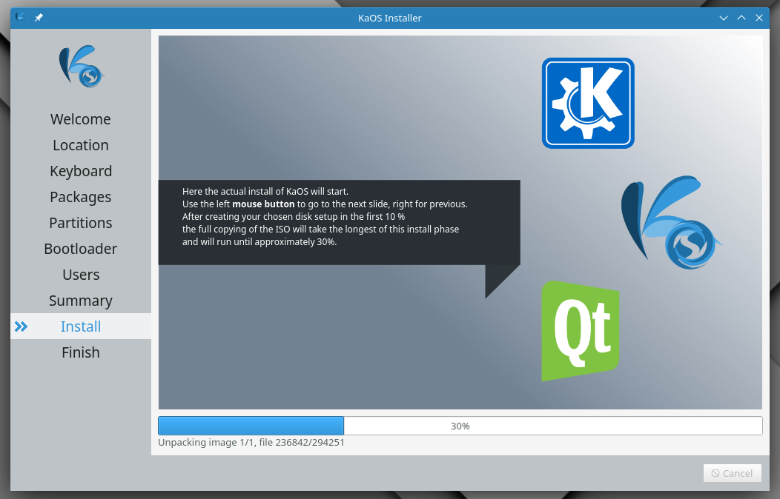This screenshot has height=499, width=780.
Task: Click 'Here the actual install of KaOS' line
Action: coord(265,191)
